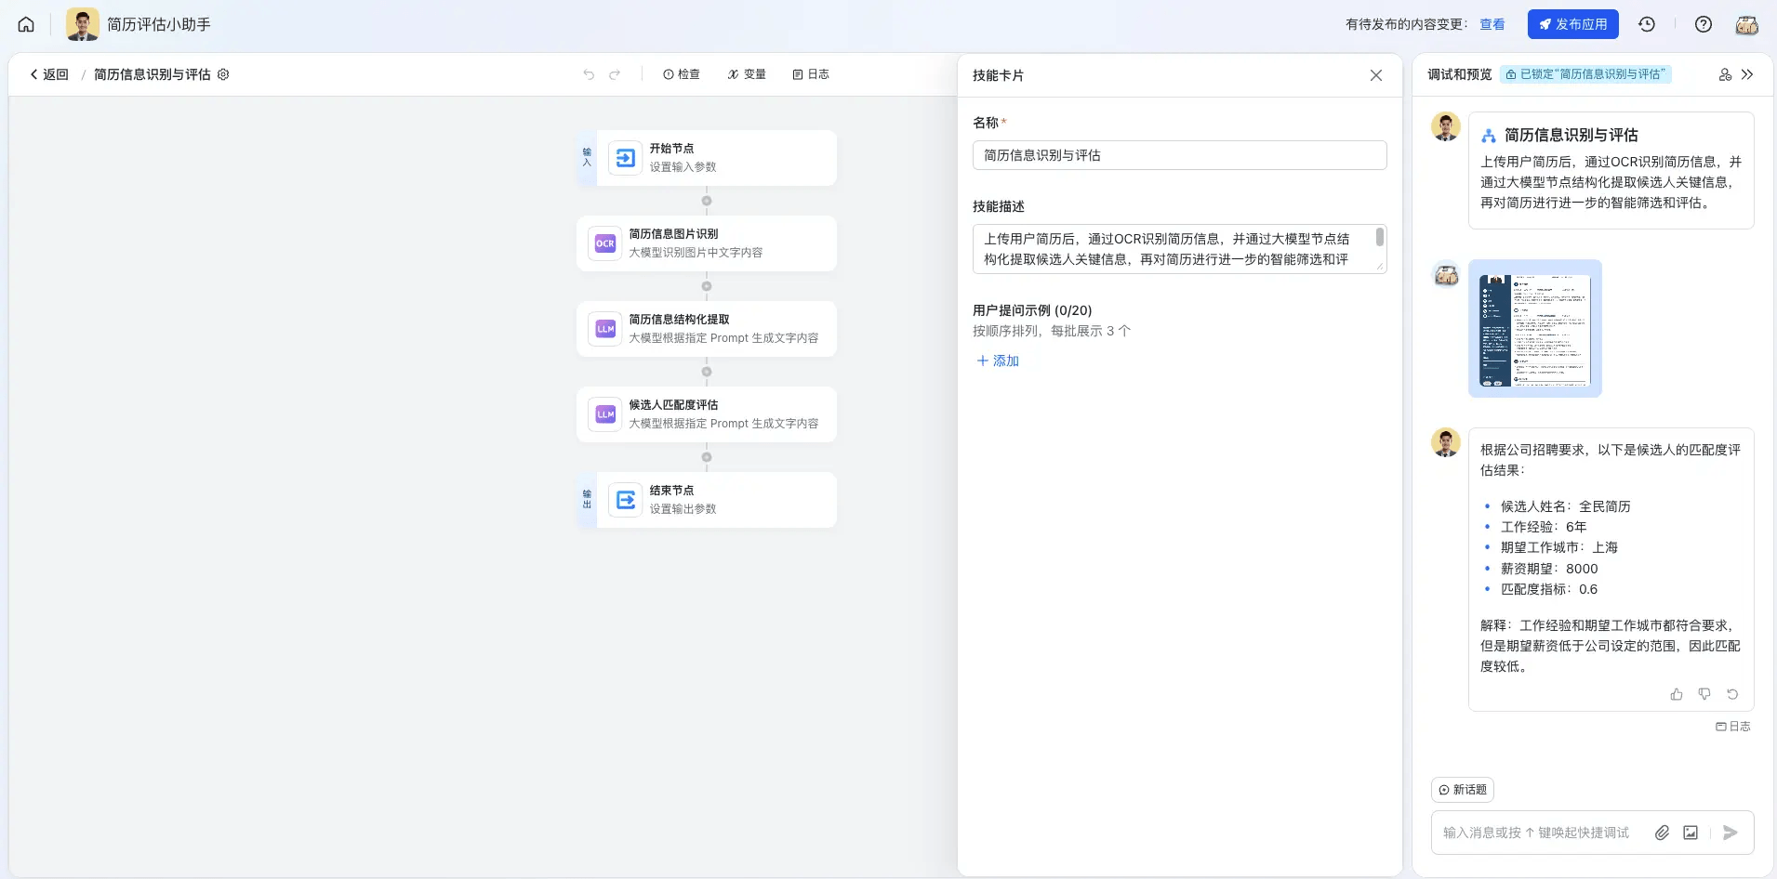Viewport: 1777px width, 879px height.
Task: Add a user prompt example with 添加
Action: [998, 361]
